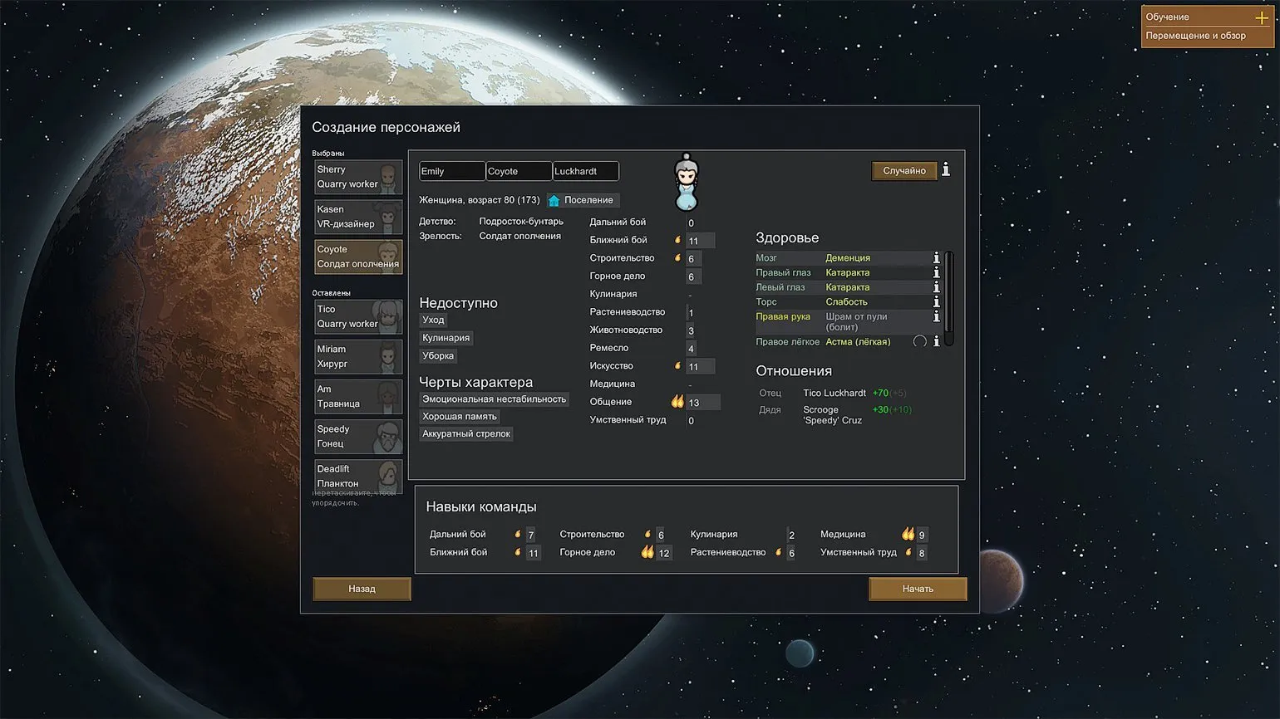Image resolution: width=1280 pixels, height=719 pixels.
Task: Click the info icon beside Случайно button
Action: (946, 170)
